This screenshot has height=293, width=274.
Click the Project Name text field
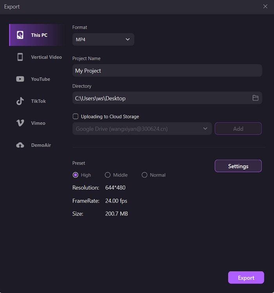167,71
